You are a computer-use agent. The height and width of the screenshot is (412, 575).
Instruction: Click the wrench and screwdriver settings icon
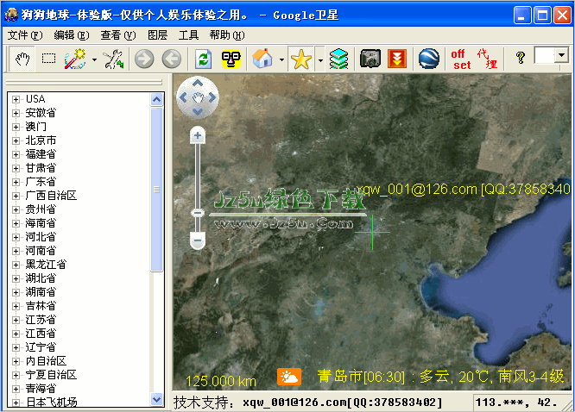(113, 59)
